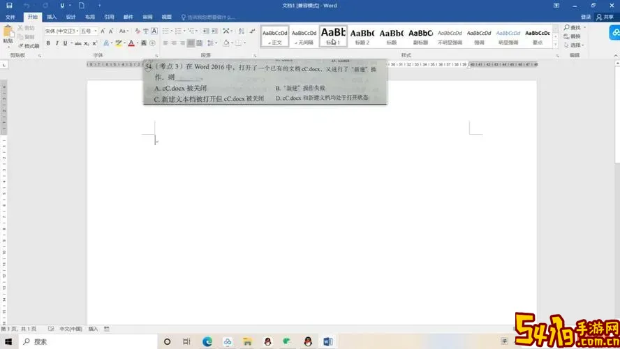The height and width of the screenshot is (349, 620).
Task: Toggle strikethrough (abc) formatting
Action: (78, 43)
